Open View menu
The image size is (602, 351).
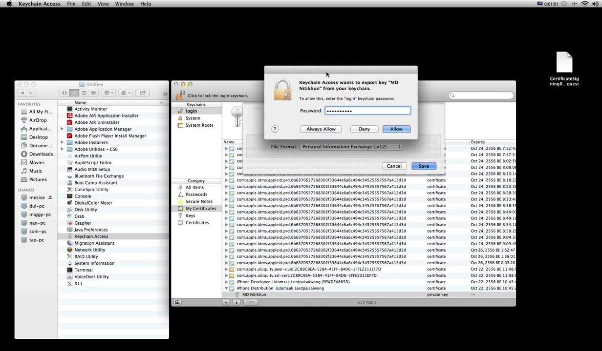pos(103,4)
